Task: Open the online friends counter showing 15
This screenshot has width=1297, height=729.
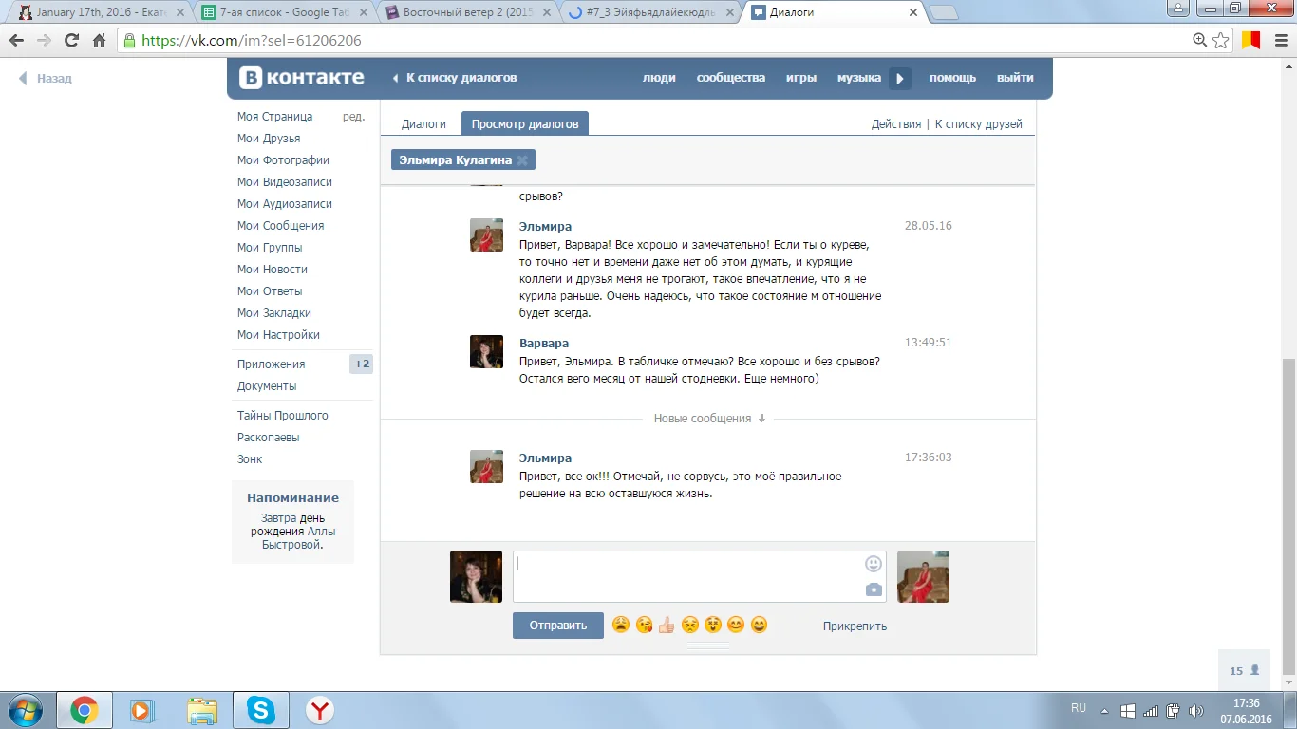Action: coord(1244,670)
